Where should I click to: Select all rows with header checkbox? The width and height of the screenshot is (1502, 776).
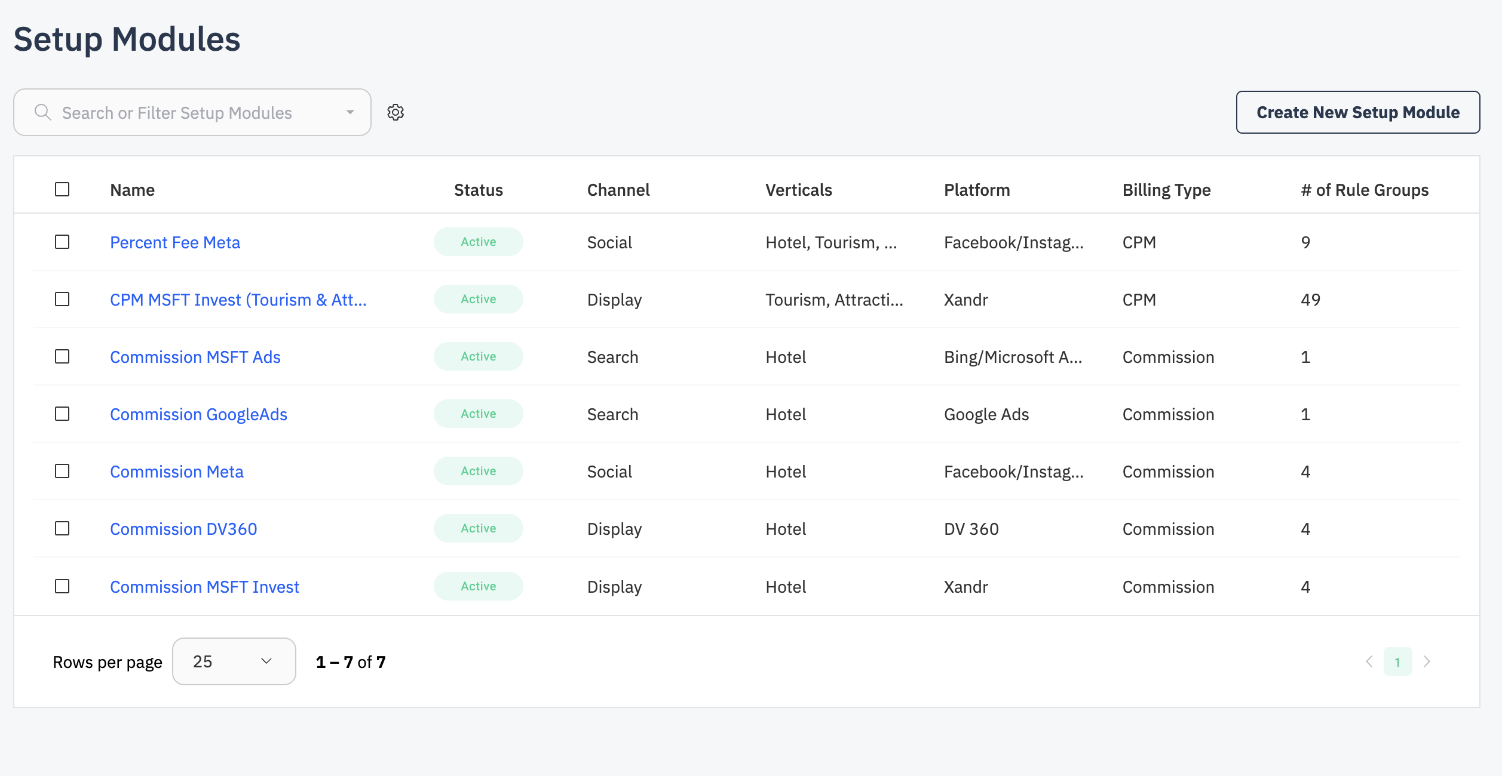(x=62, y=189)
